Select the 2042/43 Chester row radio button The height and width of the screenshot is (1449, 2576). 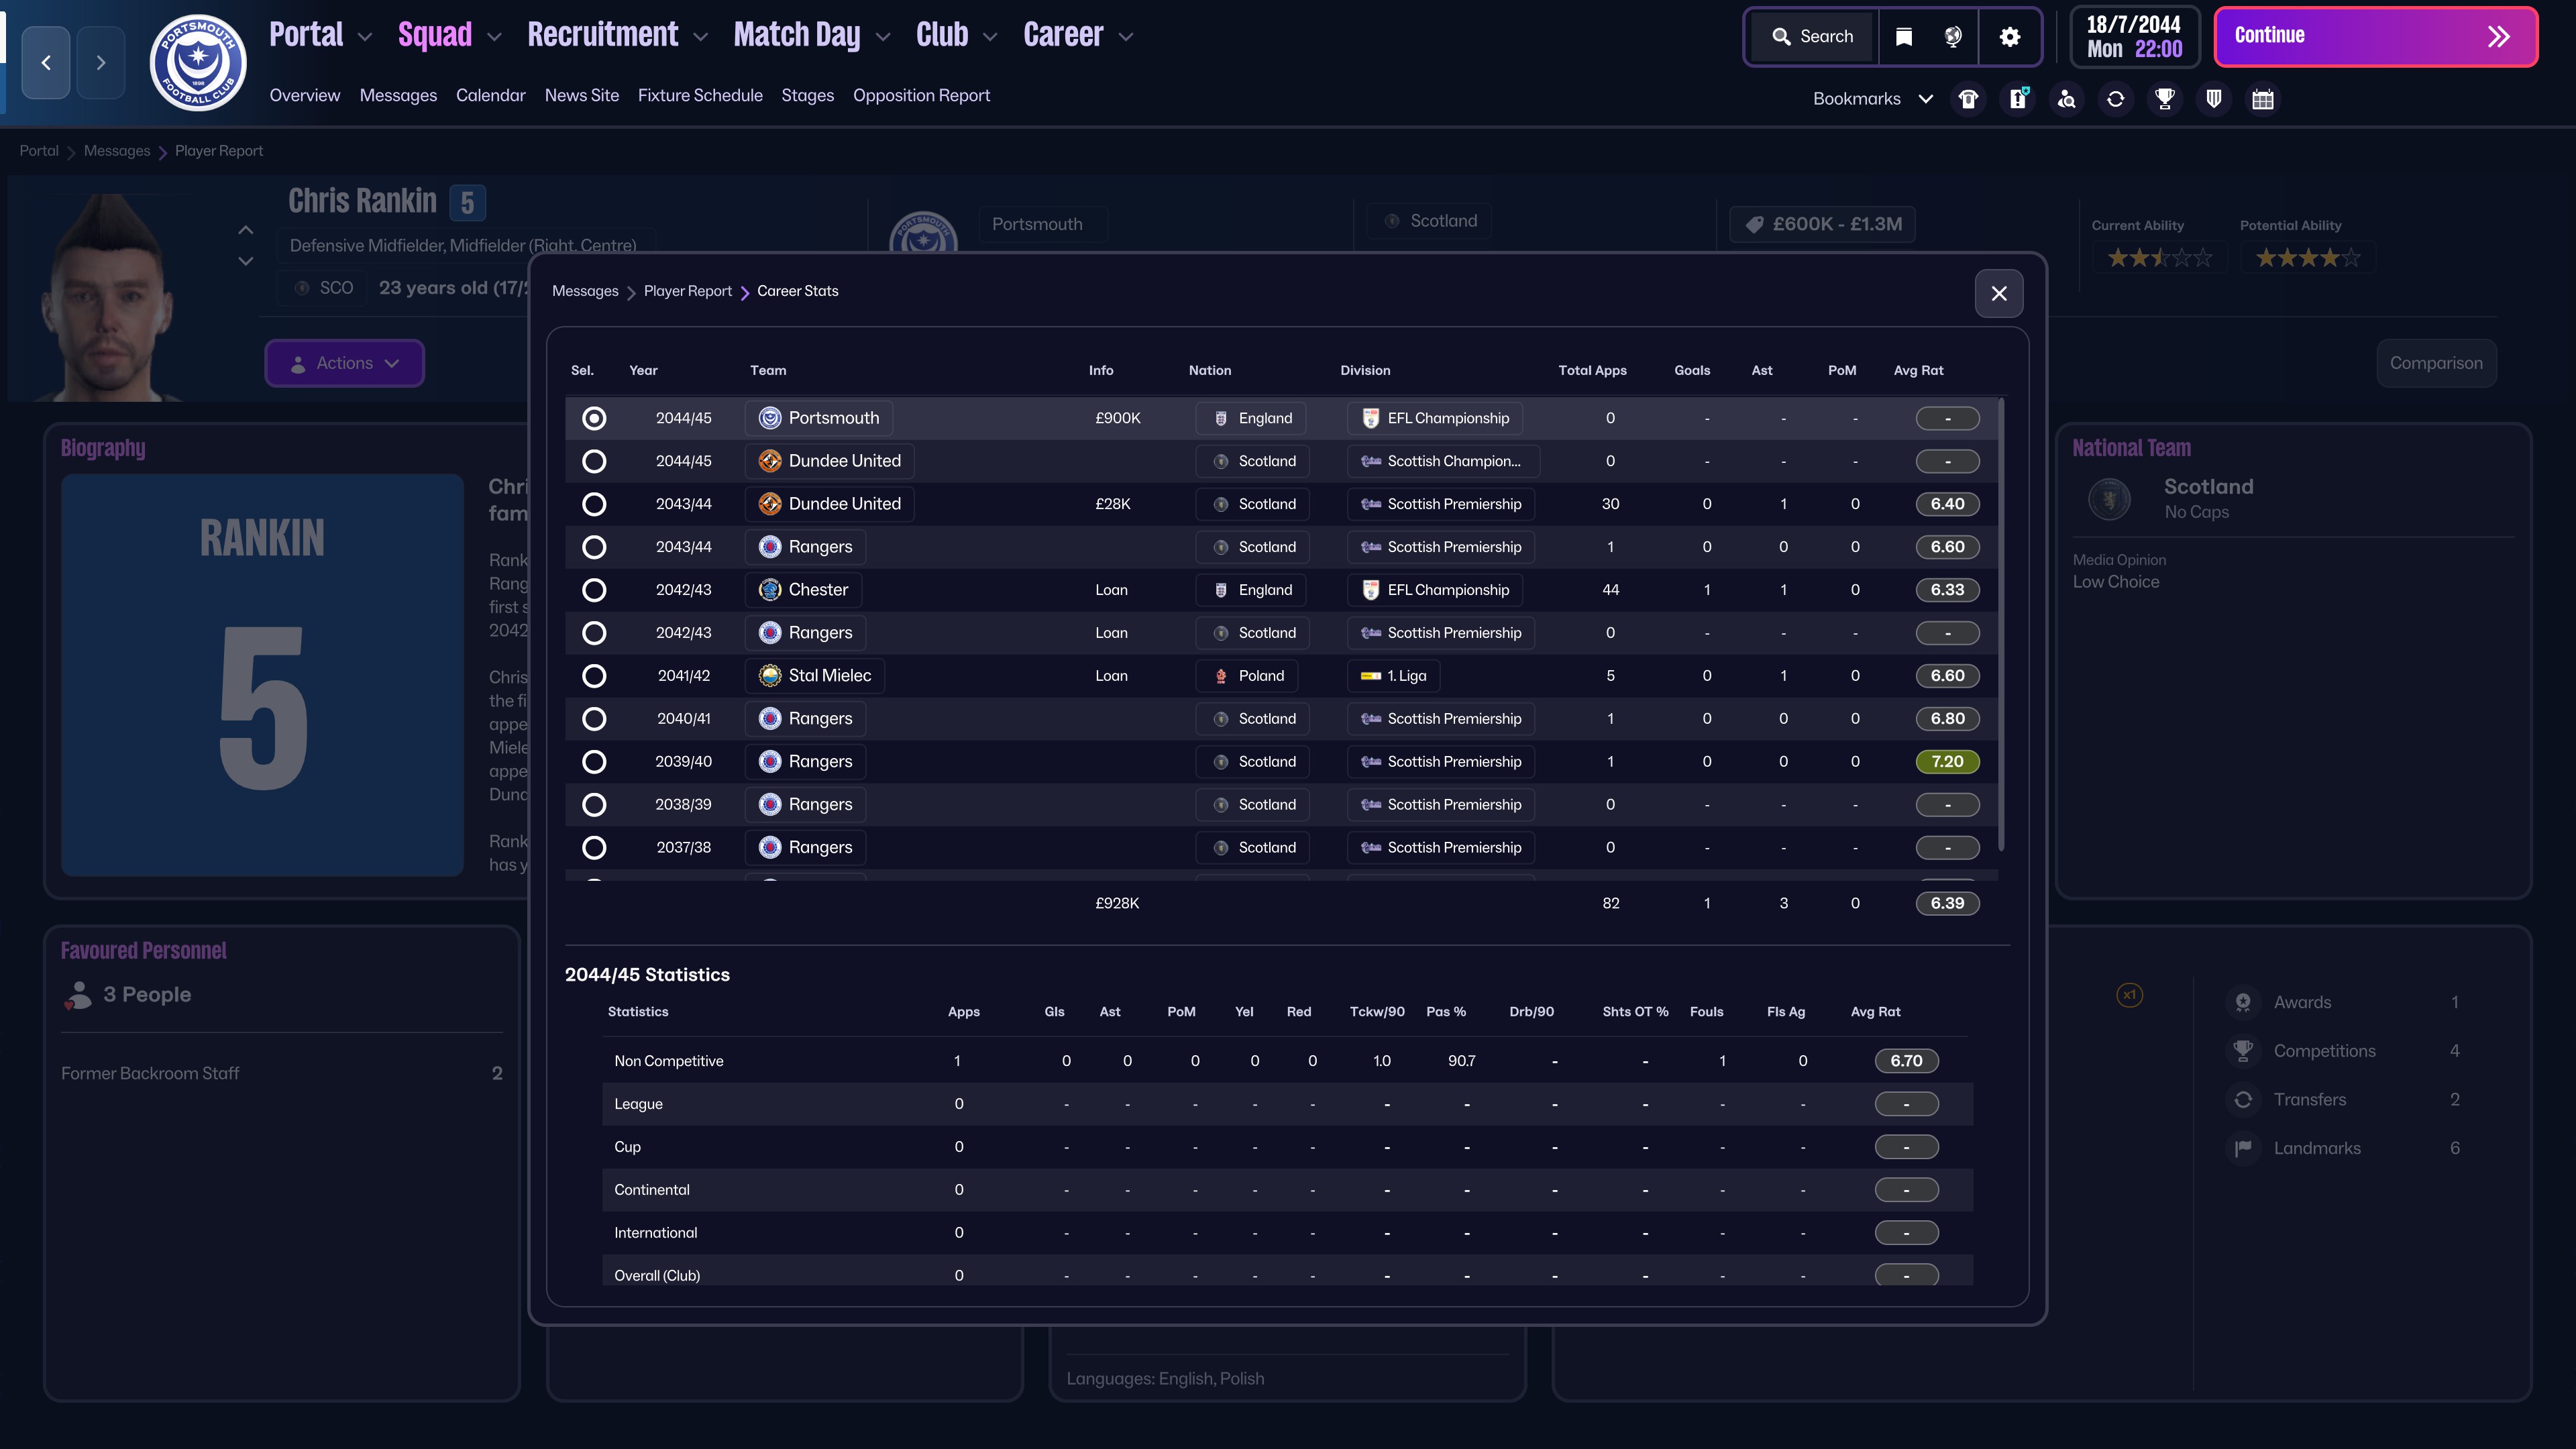[594, 590]
